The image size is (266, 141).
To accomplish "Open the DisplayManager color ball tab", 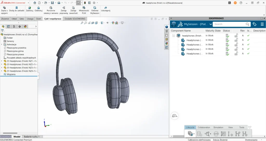I will click(x=25, y=26).
